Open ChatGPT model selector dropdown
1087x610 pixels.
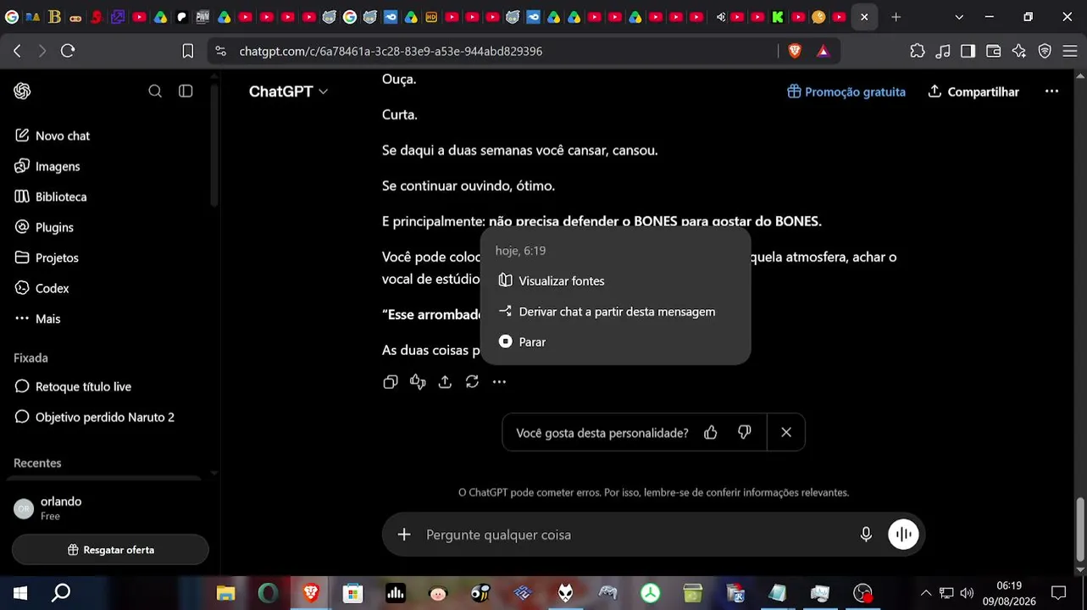(288, 91)
